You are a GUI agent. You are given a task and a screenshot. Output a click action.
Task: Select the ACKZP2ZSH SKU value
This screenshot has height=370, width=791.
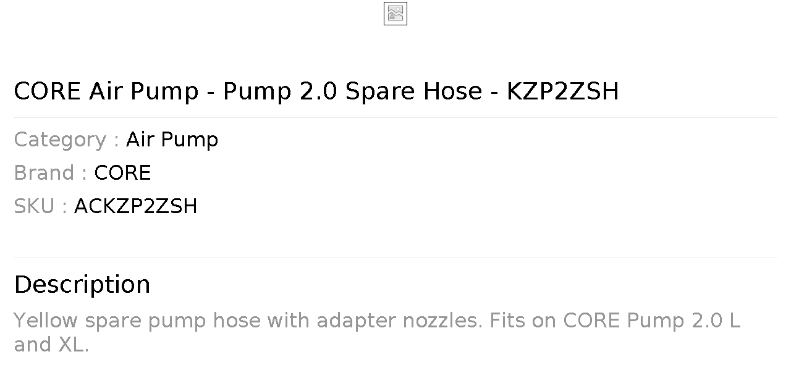(x=135, y=206)
